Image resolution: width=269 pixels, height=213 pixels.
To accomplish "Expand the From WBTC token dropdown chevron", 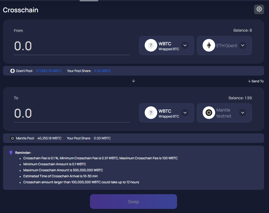I will point(185,46).
